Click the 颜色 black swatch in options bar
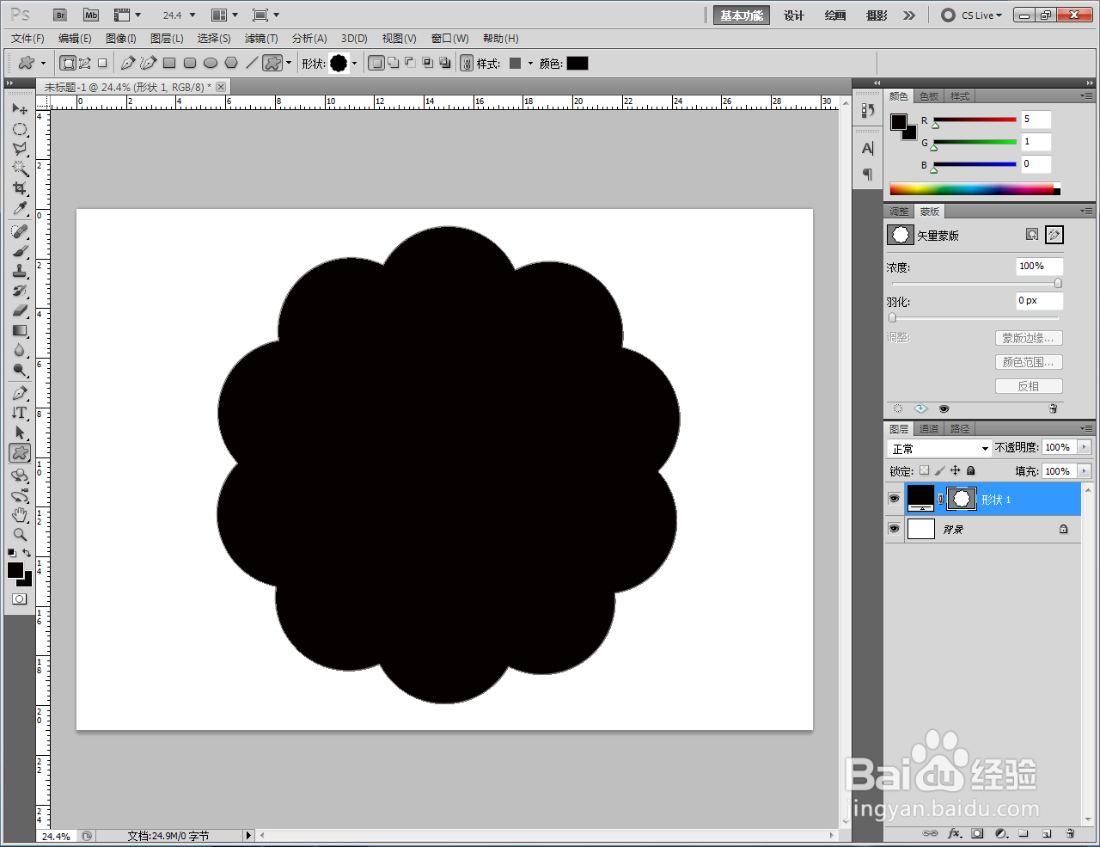1100x847 pixels. click(577, 63)
